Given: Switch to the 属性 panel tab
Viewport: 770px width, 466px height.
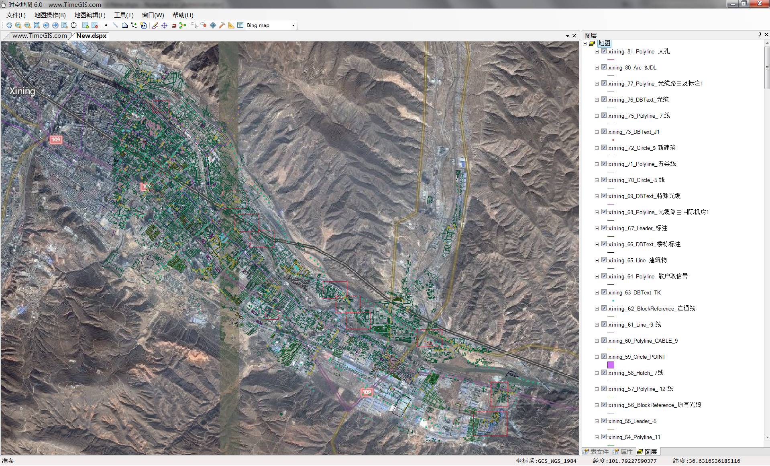Looking at the screenshot, I should tap(623, 452).
